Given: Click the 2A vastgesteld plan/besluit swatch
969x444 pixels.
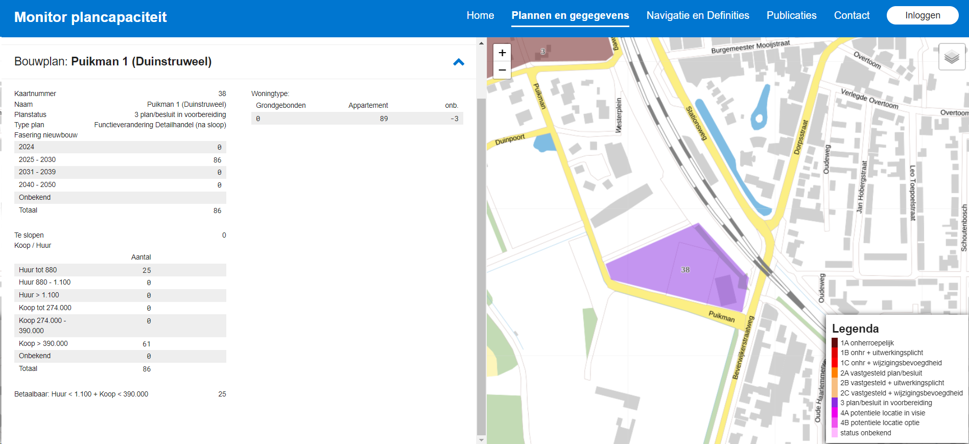Looking at the screenshot, I should point(835,373).
